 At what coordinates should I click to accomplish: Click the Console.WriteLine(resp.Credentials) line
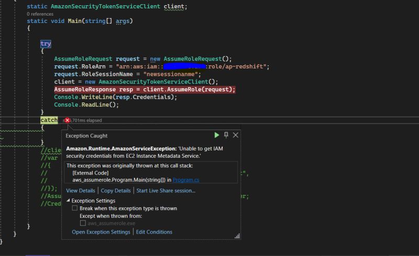coord(115,97)
